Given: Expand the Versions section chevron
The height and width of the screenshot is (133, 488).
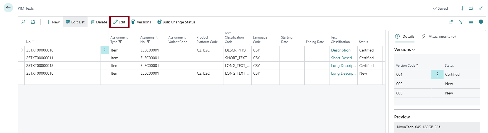Looking at the screenshot, I should pyautogui.click(x=413, y=50).
